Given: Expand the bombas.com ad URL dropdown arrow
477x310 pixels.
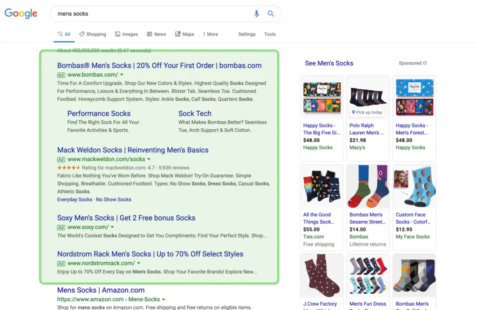Looking at the screenshot, I should (121, 74).
